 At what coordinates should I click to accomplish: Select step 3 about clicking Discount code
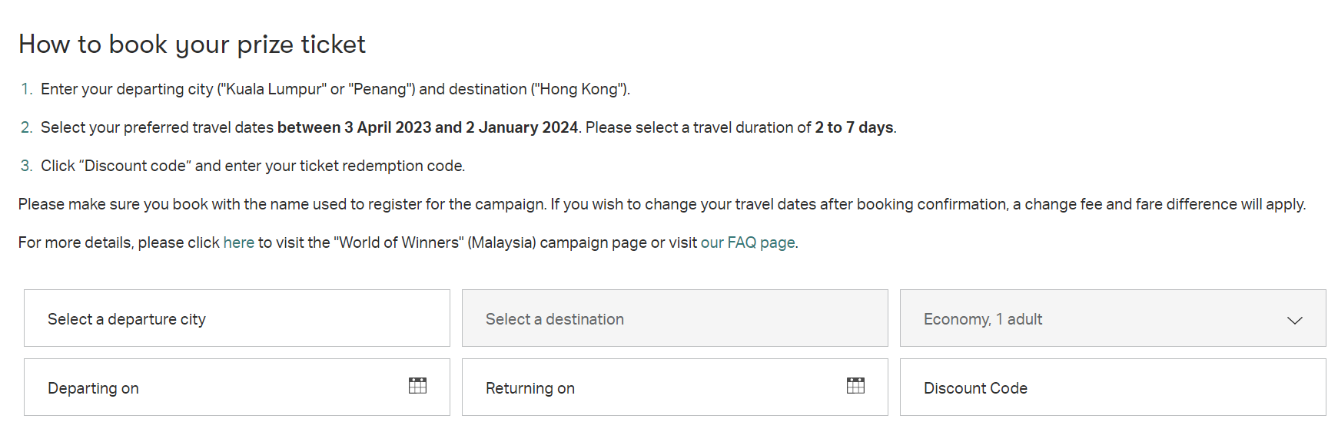click(253, 166)
